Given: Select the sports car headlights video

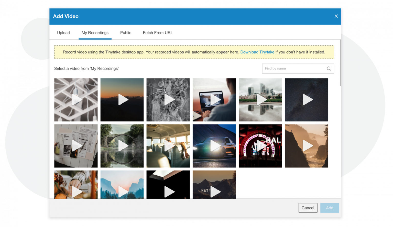Looking at the screenshot, I should click(x=214, y=146).
